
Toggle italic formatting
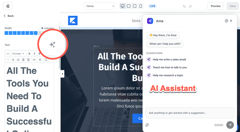(34, 54)
